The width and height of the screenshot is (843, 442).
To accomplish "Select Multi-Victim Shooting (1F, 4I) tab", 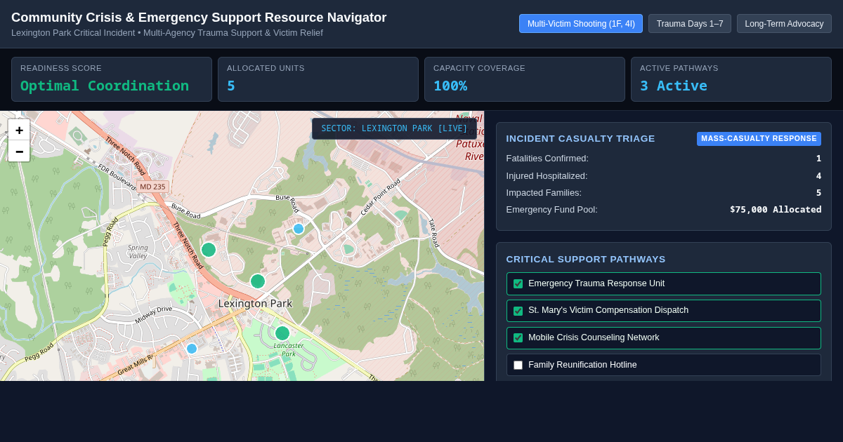I will (581, 24).
